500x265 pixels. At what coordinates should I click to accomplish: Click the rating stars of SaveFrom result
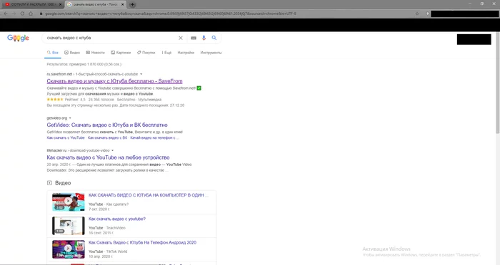[x=55, y=100]
